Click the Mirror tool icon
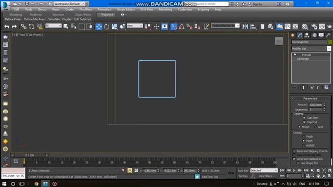This screenshot has height=187, width=333. (x=245, y=26)
